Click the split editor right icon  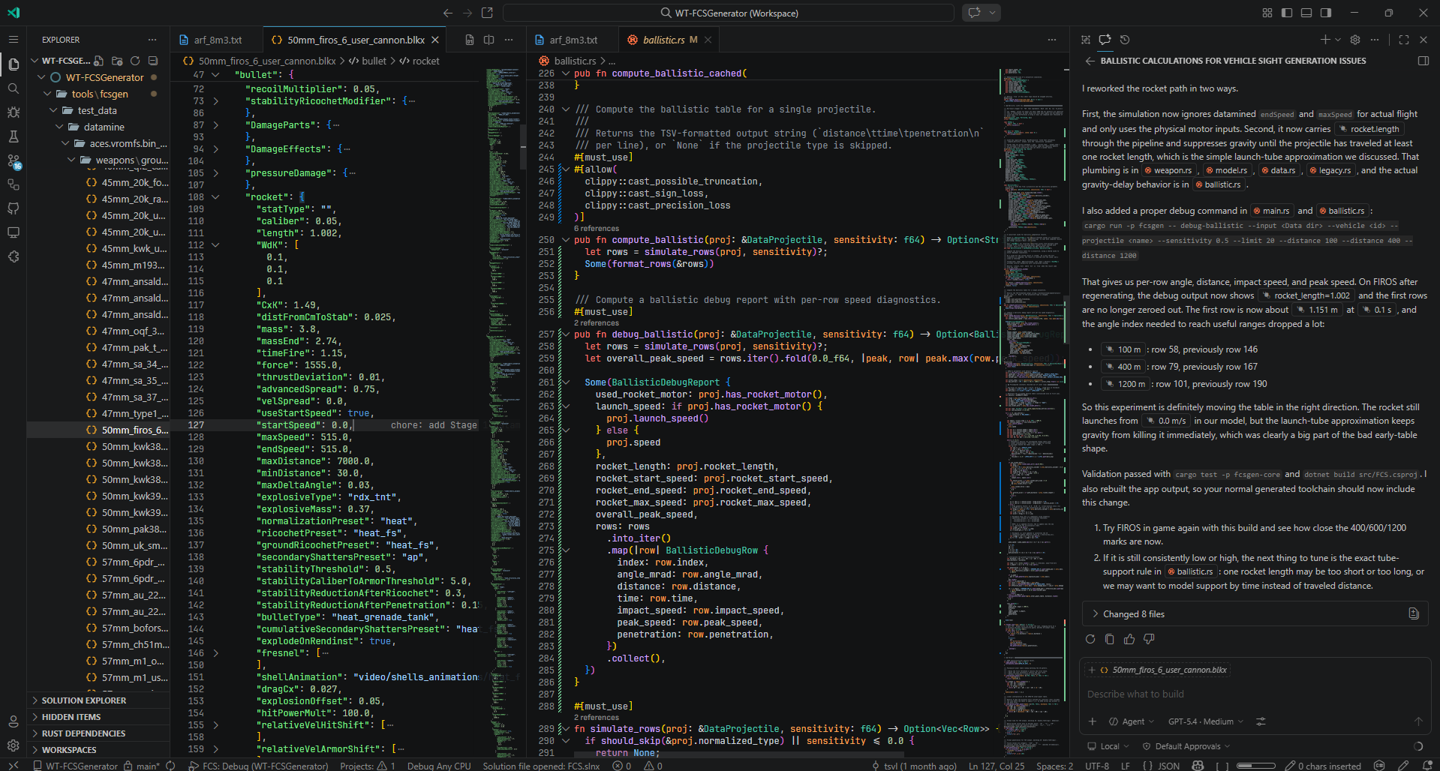tap(489, 40)
